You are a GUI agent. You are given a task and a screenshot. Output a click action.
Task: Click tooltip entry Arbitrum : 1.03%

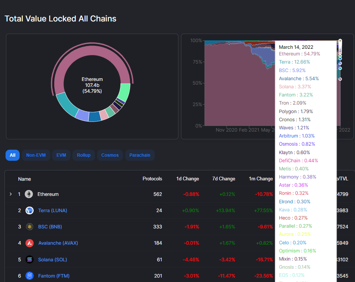297,136
